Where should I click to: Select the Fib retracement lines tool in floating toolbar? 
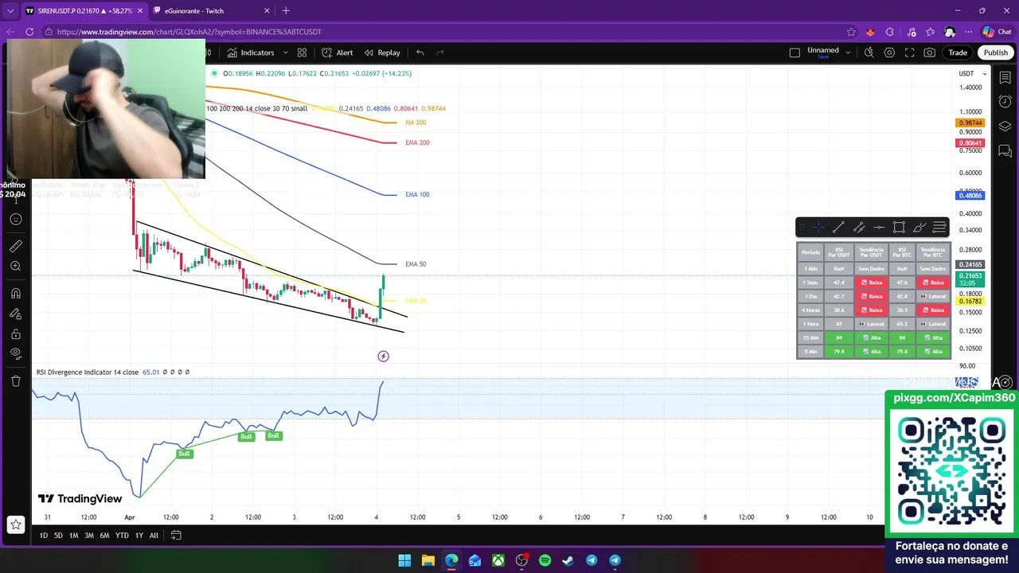tap(939, 228)
